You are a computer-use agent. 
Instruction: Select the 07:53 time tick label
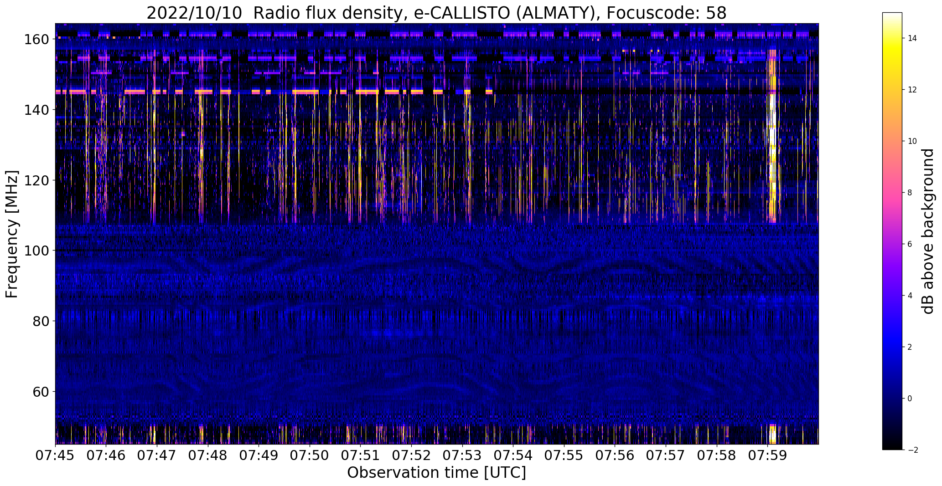pos(462,455)
